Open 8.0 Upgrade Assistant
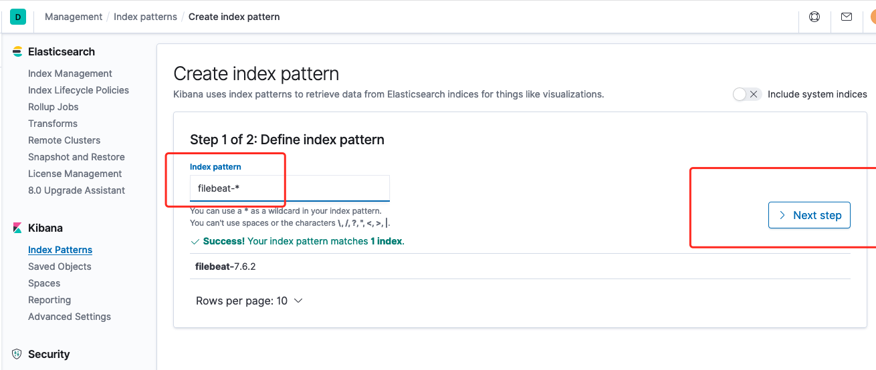This screenshot has height=370, width=876. 76,190
